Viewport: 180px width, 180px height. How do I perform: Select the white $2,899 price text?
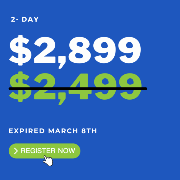pos(75,52)
